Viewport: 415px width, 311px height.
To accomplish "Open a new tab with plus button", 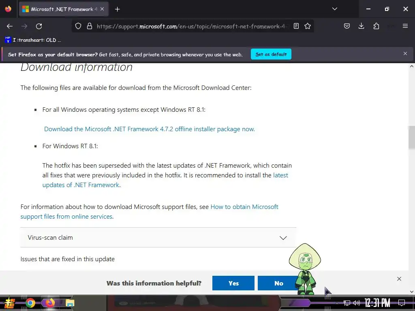I will click(117, 9).
